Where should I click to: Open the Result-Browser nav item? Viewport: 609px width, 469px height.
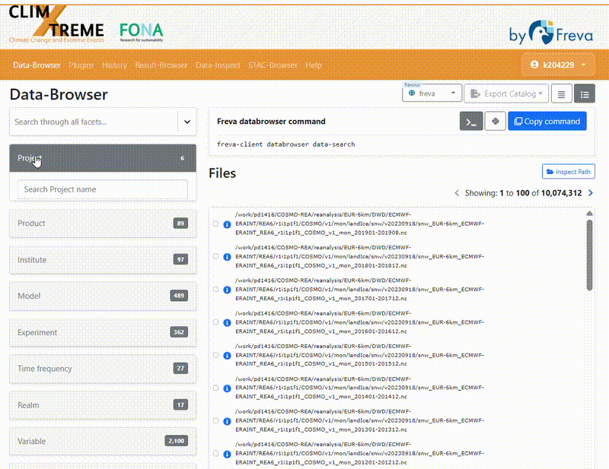tap(161, 65)
